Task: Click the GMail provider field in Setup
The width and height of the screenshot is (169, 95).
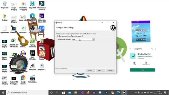Action: pyautogui.click(x=82, y=39)
